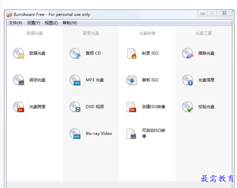Screen dimensions: 237x188
Task: Click the DVD 视频 film disc icon
Action: (75, 106)
